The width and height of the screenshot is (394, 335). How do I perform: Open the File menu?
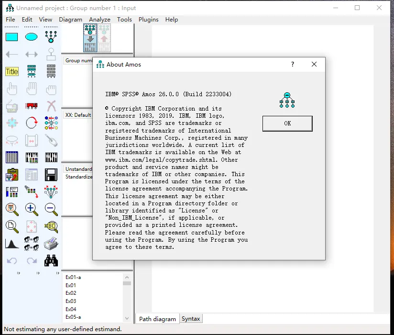(x=11, y=19)
